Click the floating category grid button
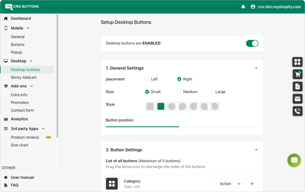The height and width of the screenshot is (192, 305). coord(297,62)
